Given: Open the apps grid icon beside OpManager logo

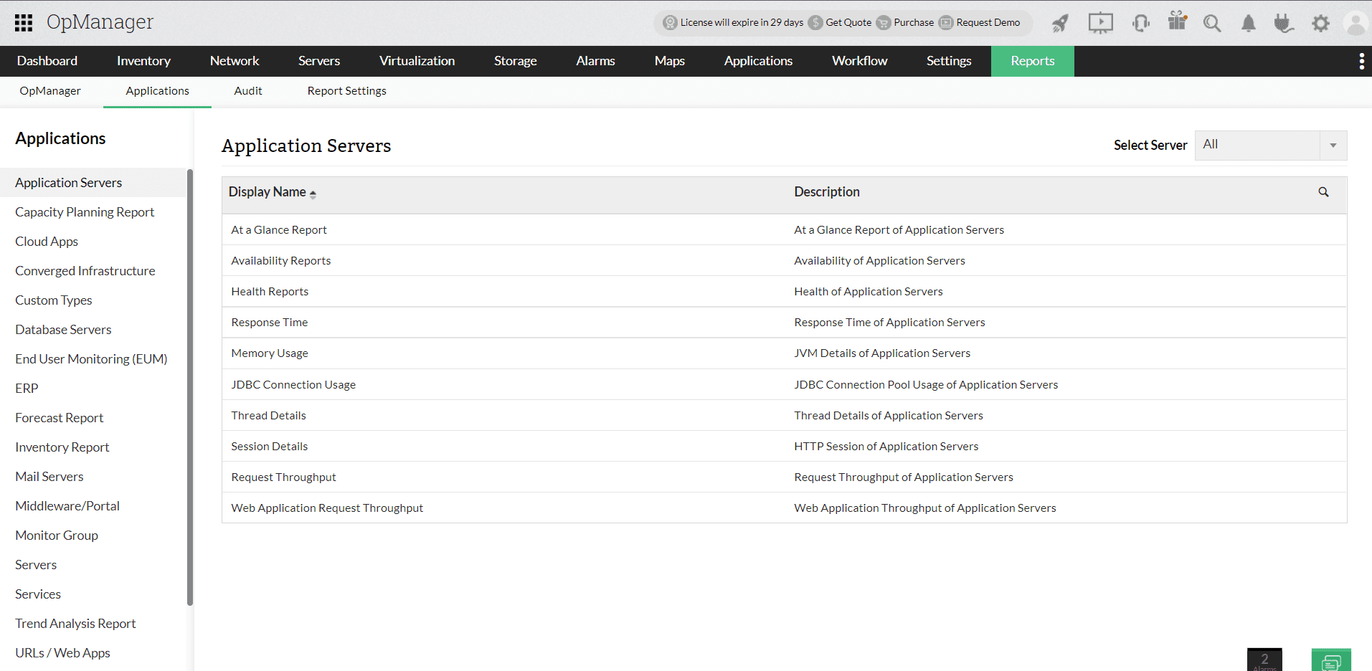Looking at the screenshot, I should pos(23,22).
